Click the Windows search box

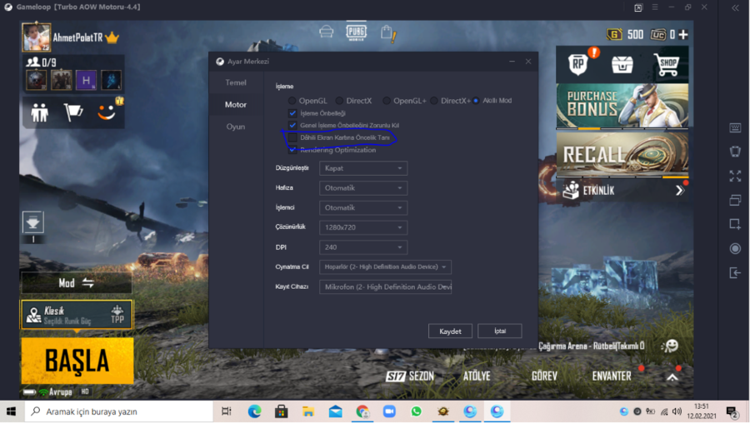click(x=118, y=411)
